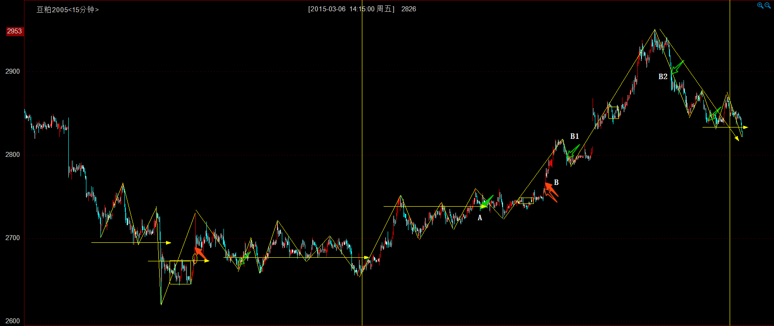The width and height of the screenshot is (774, 326).
Task: Select the B1 chart annotation label
Action: (x=575, y=136)
